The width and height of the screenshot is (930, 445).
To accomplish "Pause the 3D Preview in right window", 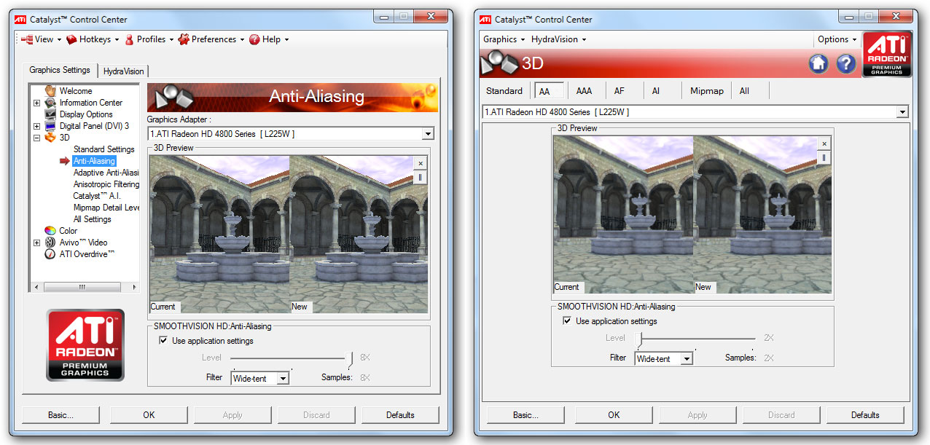I will pos(824,157).
